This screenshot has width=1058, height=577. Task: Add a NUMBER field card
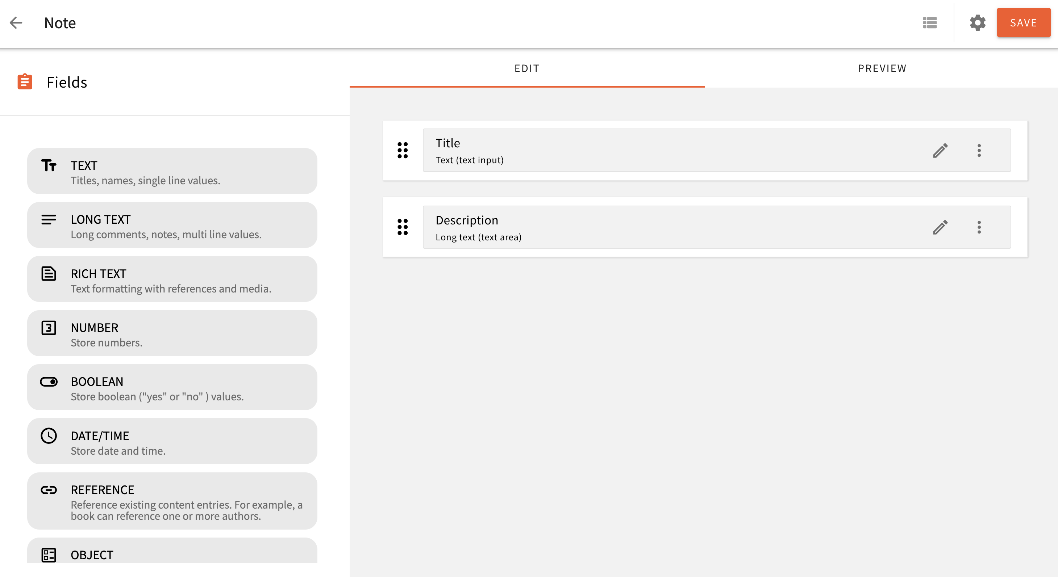point(172,333)
